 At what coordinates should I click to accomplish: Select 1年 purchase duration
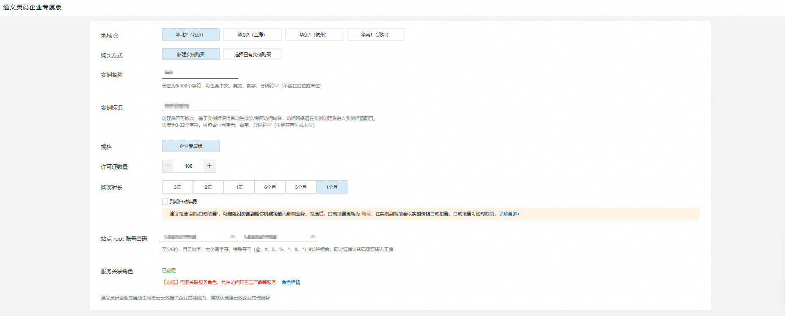239,187
